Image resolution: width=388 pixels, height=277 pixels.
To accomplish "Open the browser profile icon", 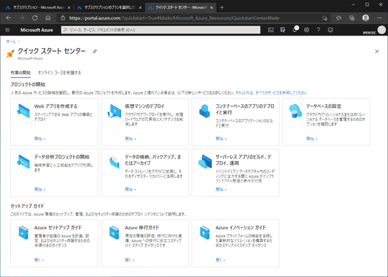I will pos(365,18).
